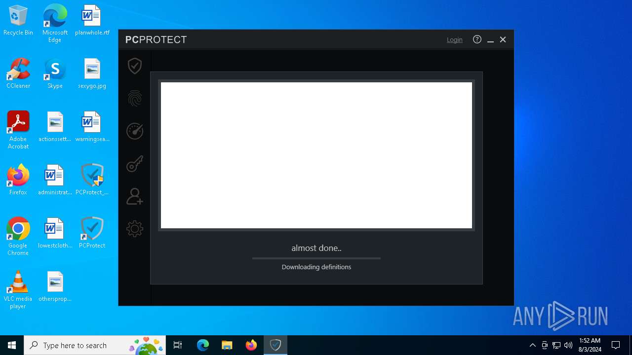Select the planwhole.rtf file on desktop
The height and width of the screenshot is (355, 632).
(92, 20)
